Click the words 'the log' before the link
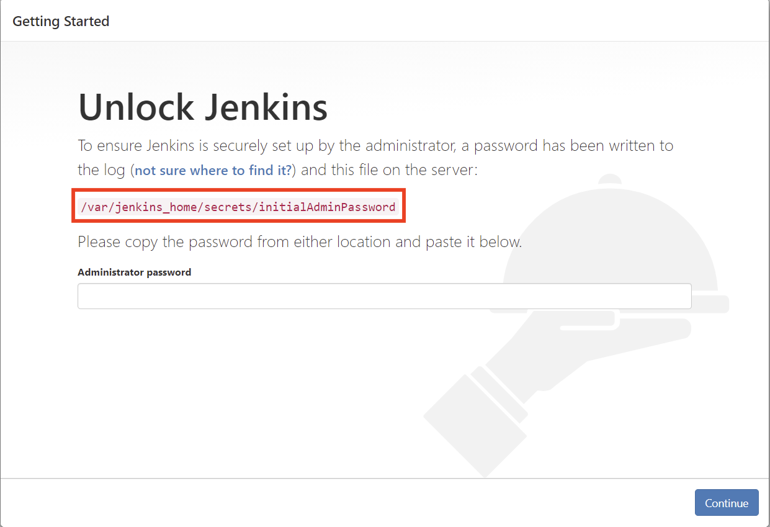Viewport: 770px width, 527px height. tap(102, 170)
